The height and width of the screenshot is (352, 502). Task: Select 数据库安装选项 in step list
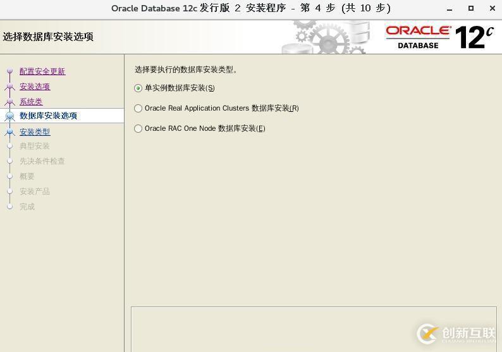48,116
